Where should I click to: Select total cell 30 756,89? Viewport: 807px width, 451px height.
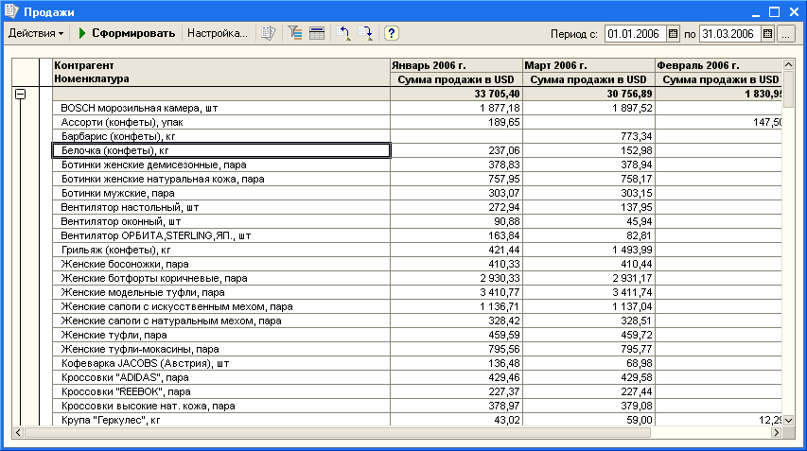click(x=588, y=95)
